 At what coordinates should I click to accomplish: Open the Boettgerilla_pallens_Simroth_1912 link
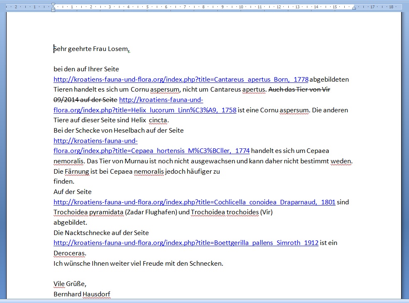click(186, 243)
